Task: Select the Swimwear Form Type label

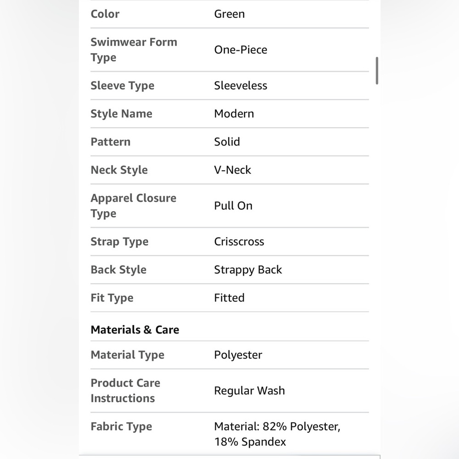Action: click(134, 50)
